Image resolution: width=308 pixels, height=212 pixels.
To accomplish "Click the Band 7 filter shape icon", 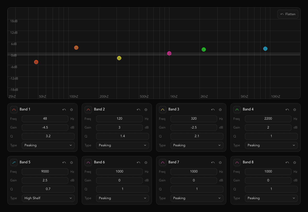I will tap(163, 162).
